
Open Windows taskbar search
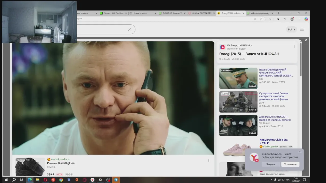pos(14,180)
